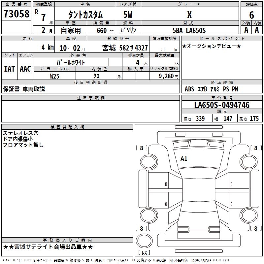
Task: Select inspector note ステレオレス穴
Action: 20,133
